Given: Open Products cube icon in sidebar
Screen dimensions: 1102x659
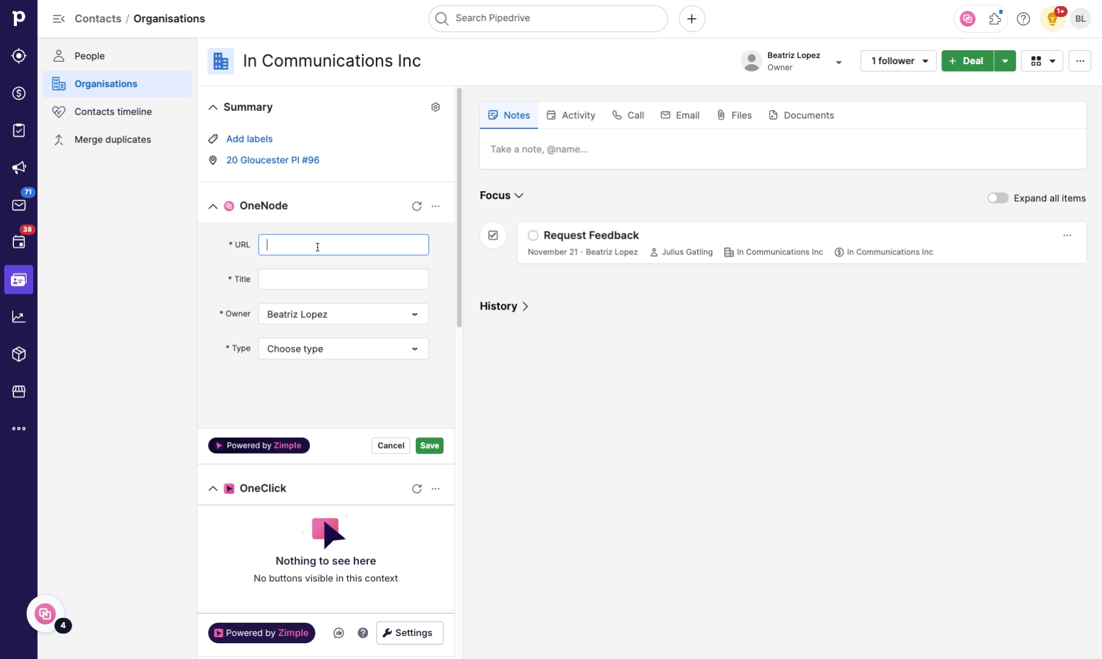Looking at the screenshot, I should click(x=19, y=354).
